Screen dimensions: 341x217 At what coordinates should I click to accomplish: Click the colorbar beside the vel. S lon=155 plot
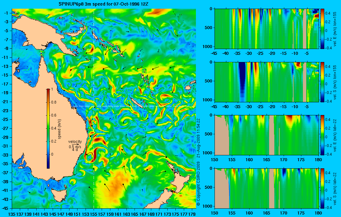pos(322,82)
